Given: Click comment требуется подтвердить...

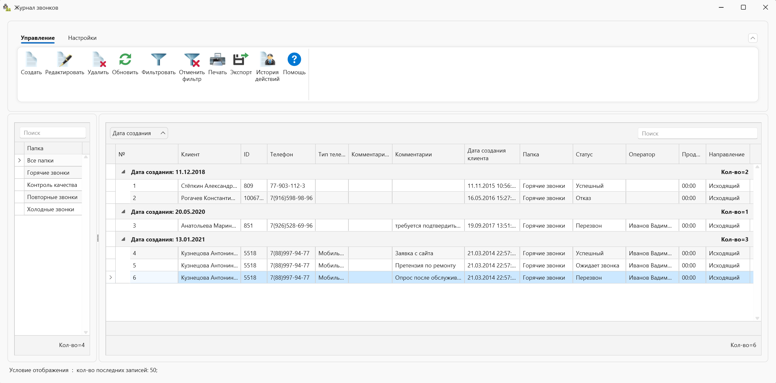Looking at the screenshot, I should point(428,226).
